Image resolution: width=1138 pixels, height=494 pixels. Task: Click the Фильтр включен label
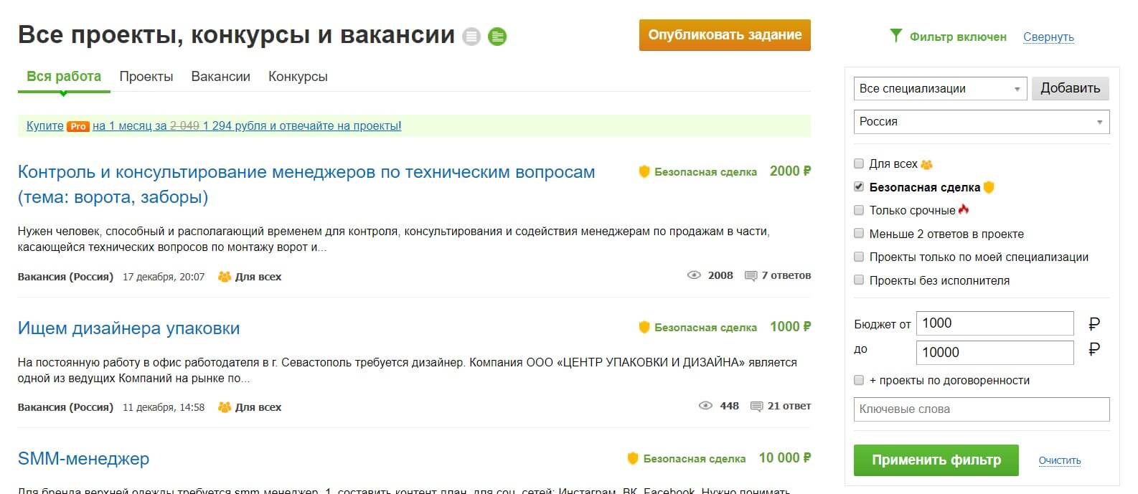point(958,37)
